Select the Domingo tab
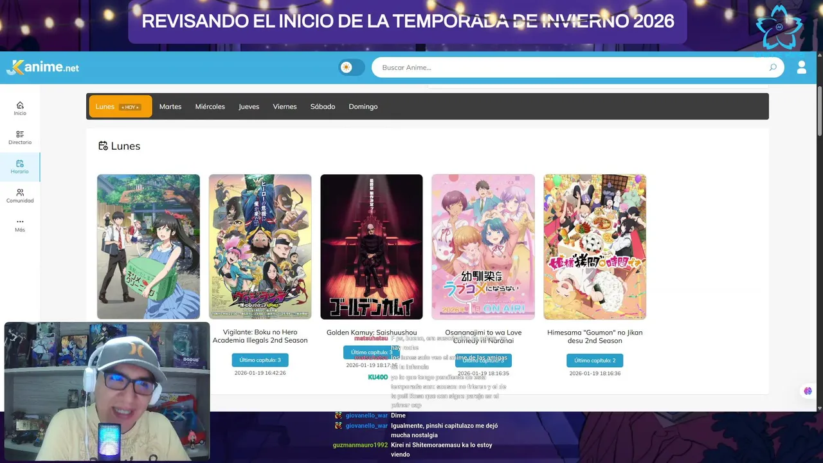This screenshot has width=823, height=463. pyautogui.click(x=363, y=107)
